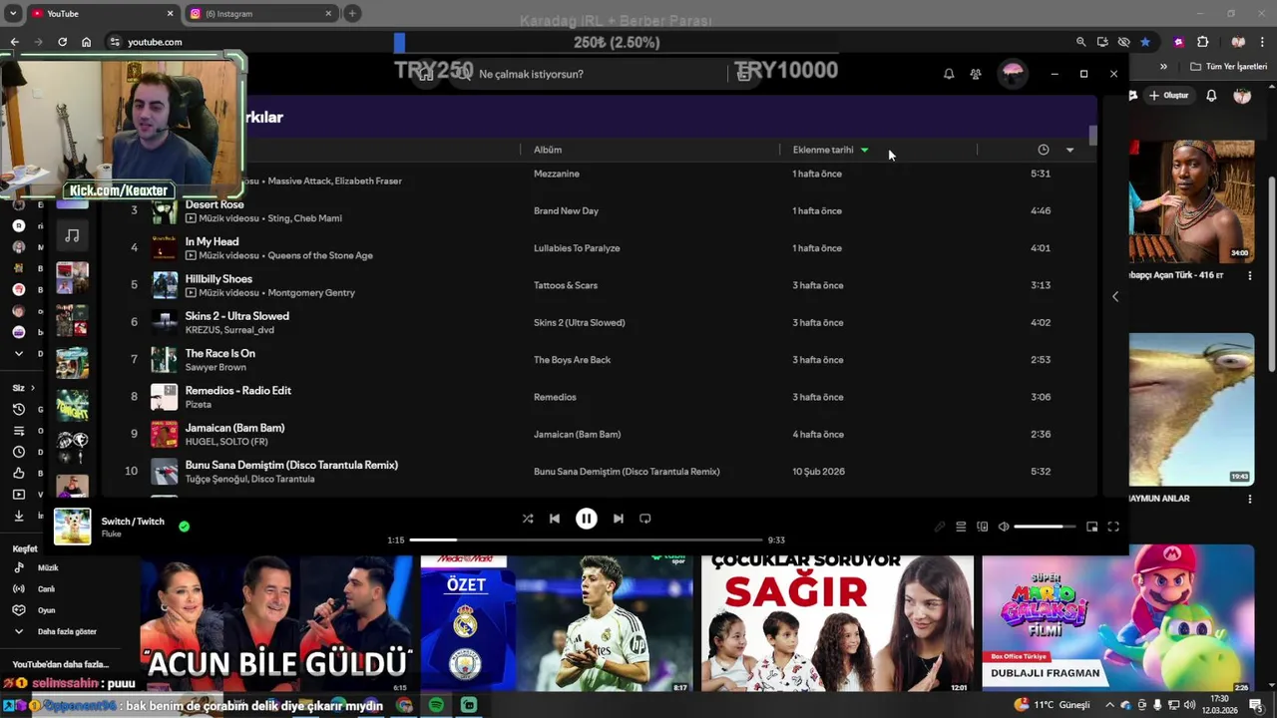The height and width of the screenshot is (718, 1277).
Task: Toggle repeat mode in the player
Action: [x=645, y=519]
